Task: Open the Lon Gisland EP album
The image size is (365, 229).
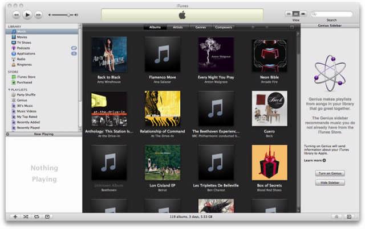Action: pyautogui.click(x=163, y=163)
